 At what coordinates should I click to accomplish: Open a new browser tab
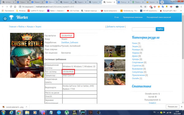162,2
